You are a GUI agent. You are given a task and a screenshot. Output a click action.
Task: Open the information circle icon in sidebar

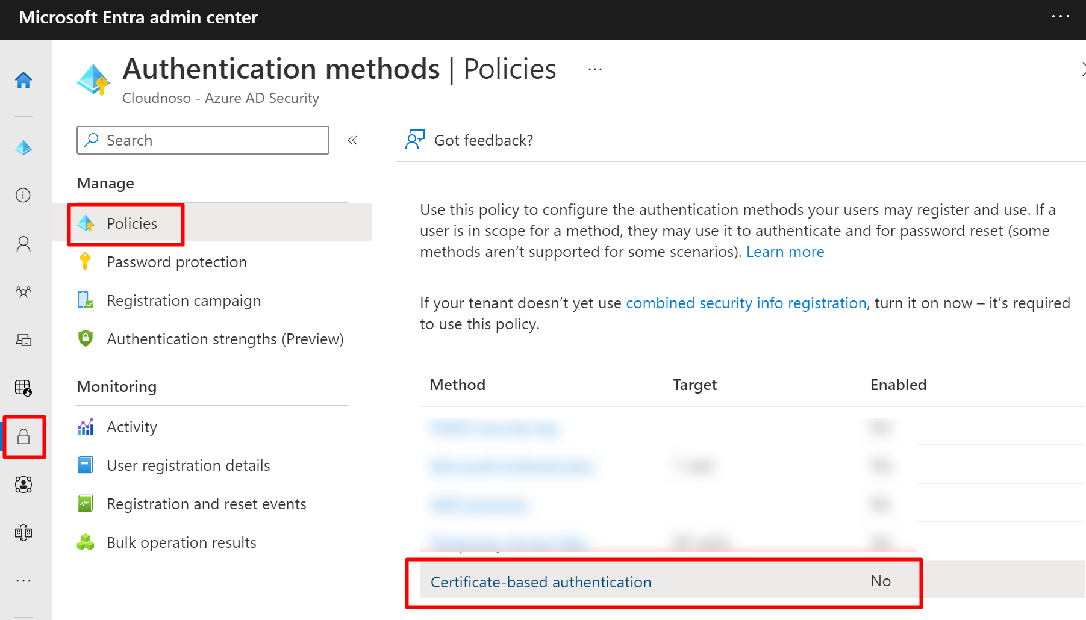[x=23, y=195]
